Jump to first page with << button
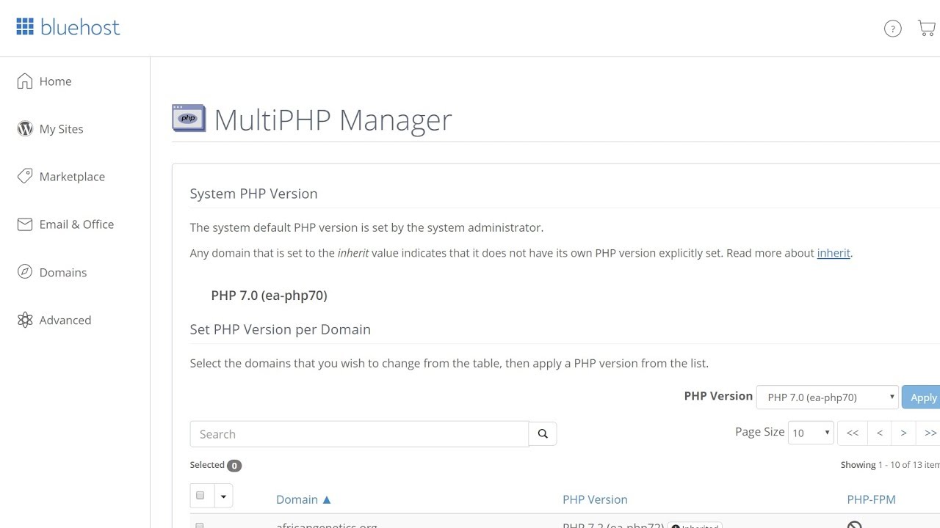This screenshot has height=528, width=940. click(853, 433)
